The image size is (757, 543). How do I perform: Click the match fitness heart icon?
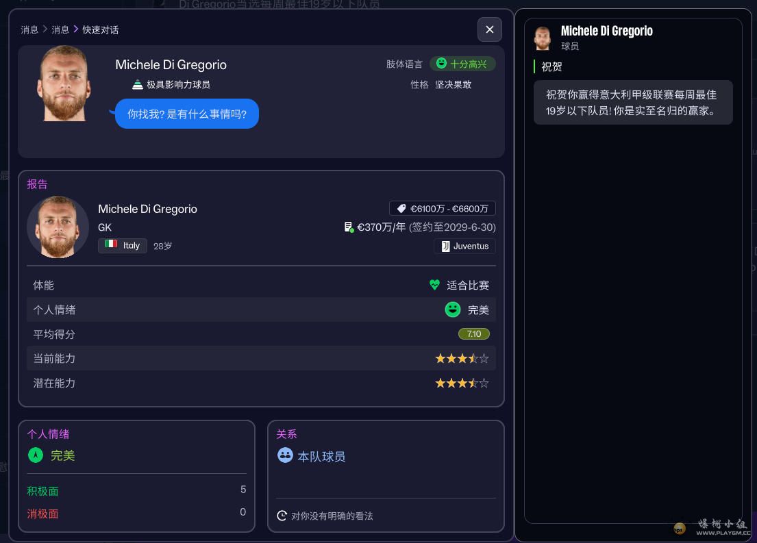pos(434,285)
